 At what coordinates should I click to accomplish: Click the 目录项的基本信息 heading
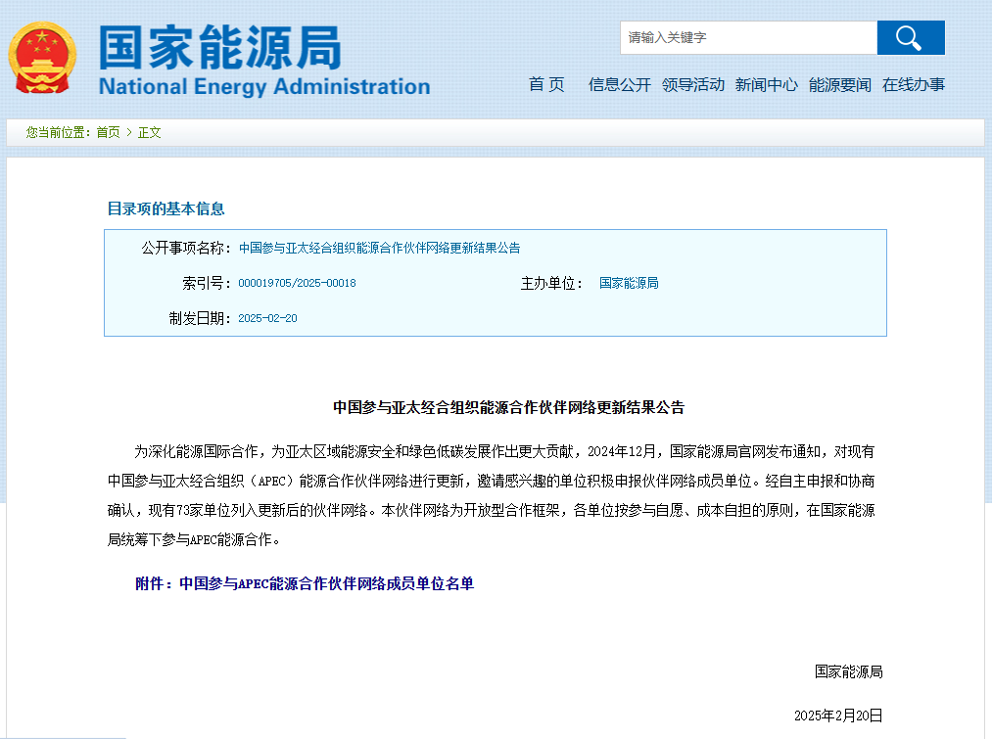point(165,208)
